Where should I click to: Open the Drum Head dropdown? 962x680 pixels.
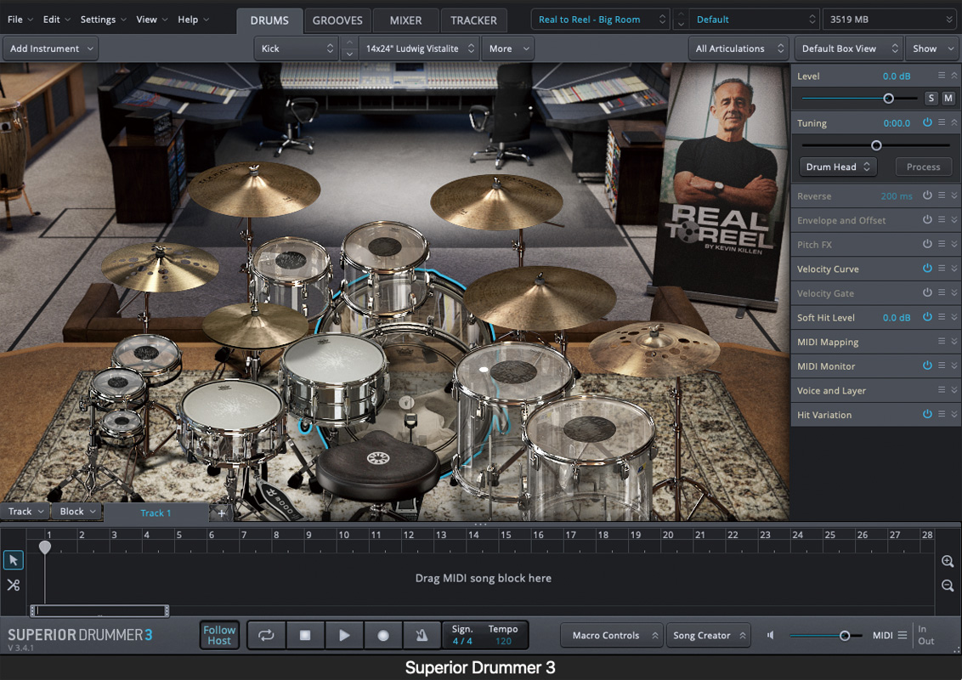click(x=837, y=167)
